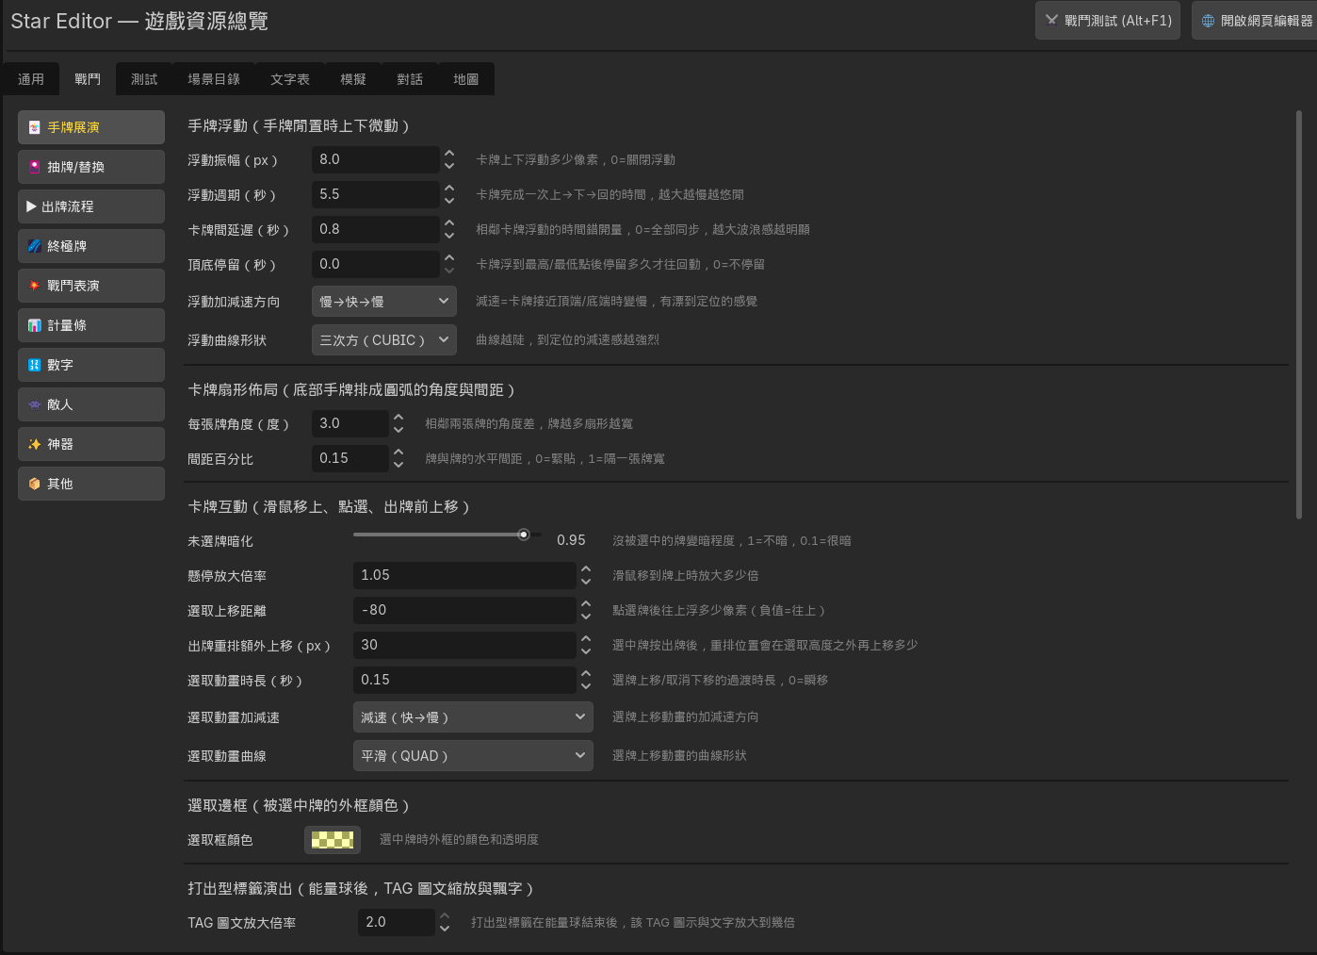Open the 抽牌/替換 sidebar section
This screenshot has height=955, width=1317.
[x=91, y=167]
